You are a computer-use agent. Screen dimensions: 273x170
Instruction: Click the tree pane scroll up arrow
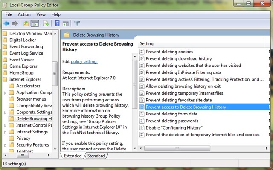[x=55, y=33]
